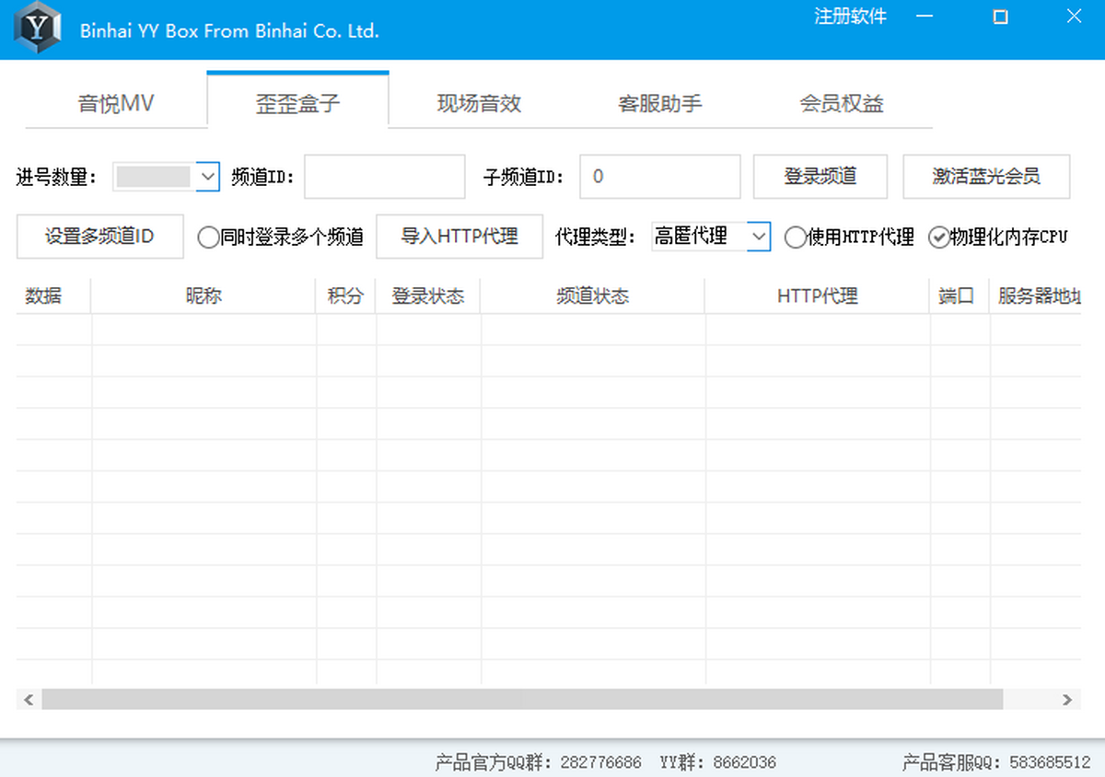This screenshot has width=1105, height=777.
Task: Click the 产品客服QQ number 583685512
Action: click(x=1050, y=762)
